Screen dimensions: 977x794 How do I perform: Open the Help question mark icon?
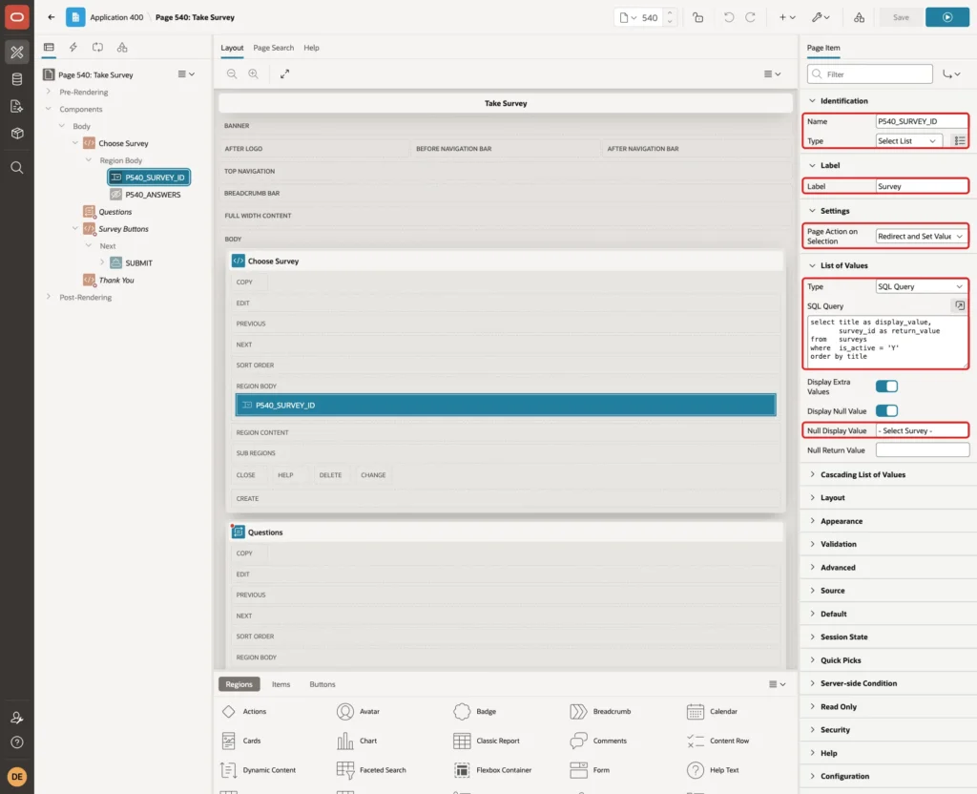tap(17, 742)
